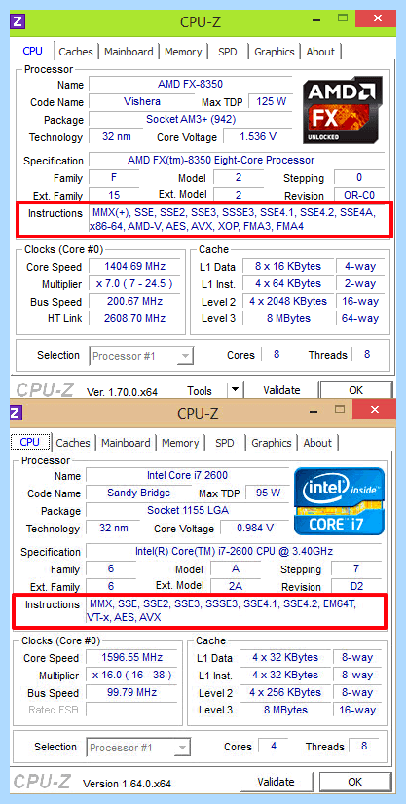The width and height of the screenshot is (406, 804).
Task: Click the 125 W Max TDP value
Action: point(272,101)
